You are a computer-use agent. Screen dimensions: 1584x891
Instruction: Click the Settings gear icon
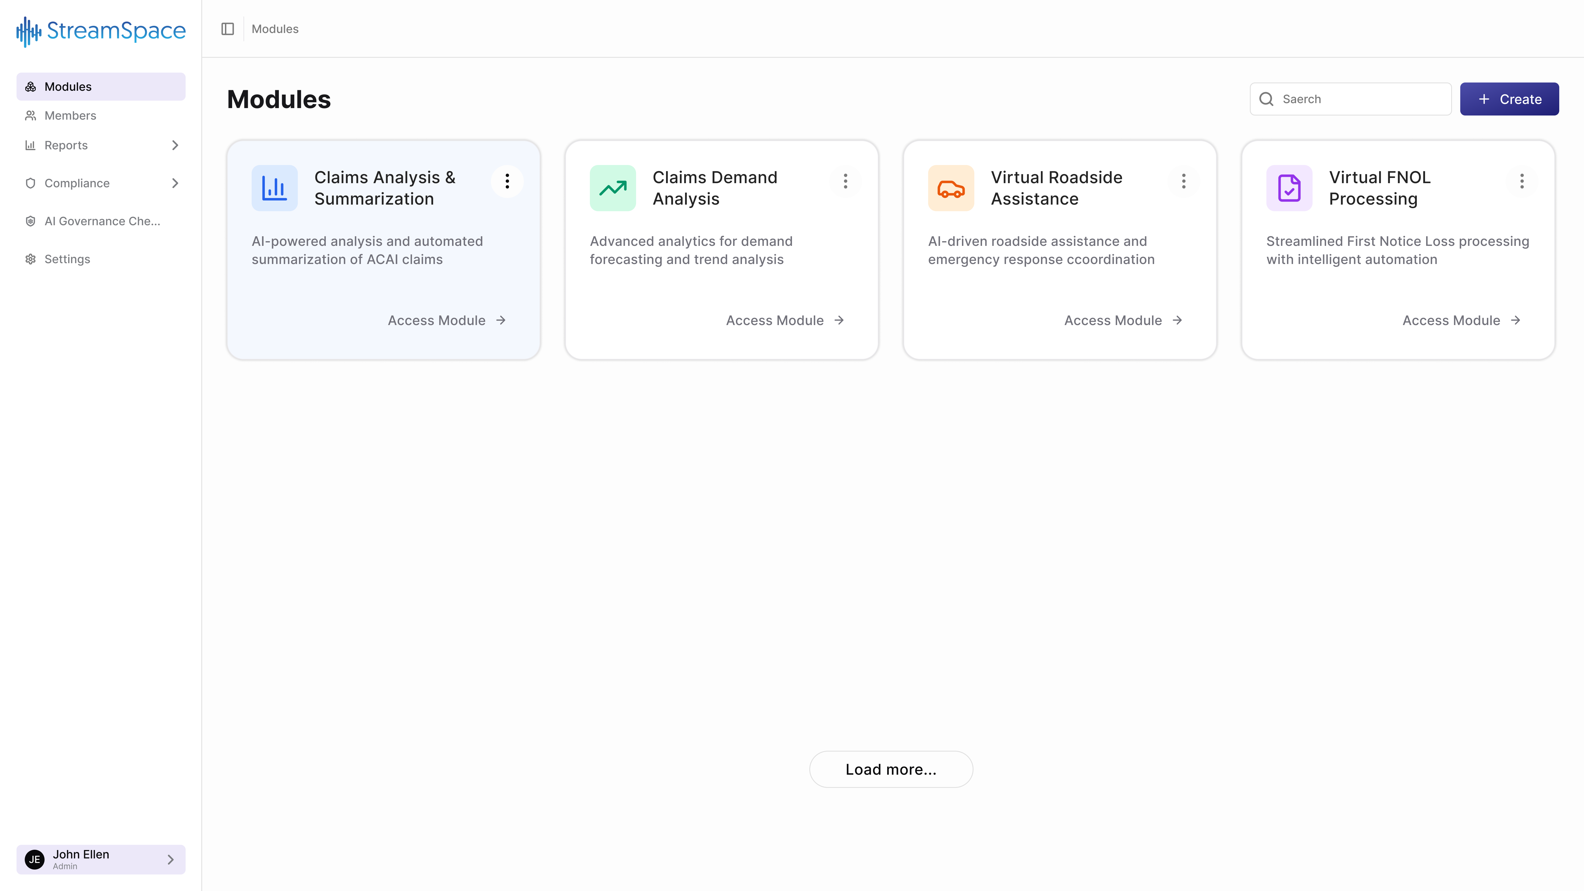coord(30,259)
